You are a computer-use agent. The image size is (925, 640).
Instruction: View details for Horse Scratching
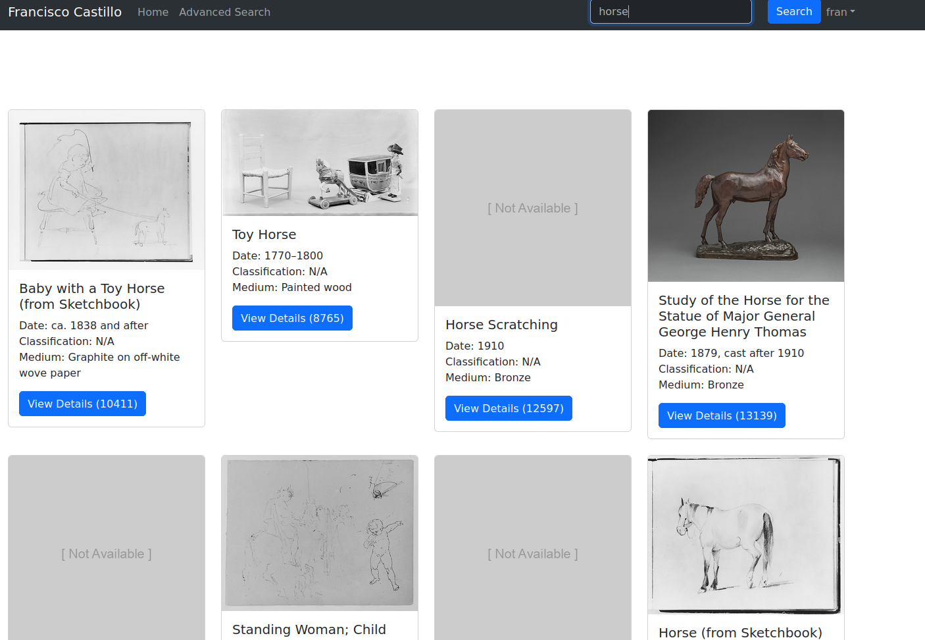point(509,408)
